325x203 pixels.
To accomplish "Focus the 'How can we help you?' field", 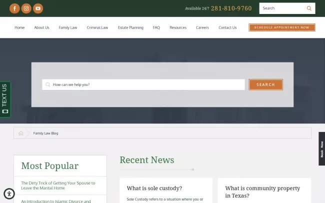I will (x=143, y=84).
